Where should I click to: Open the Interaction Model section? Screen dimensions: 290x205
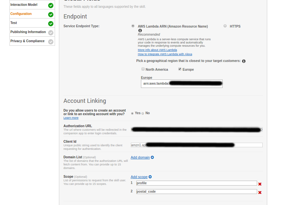tap(32, 5)
